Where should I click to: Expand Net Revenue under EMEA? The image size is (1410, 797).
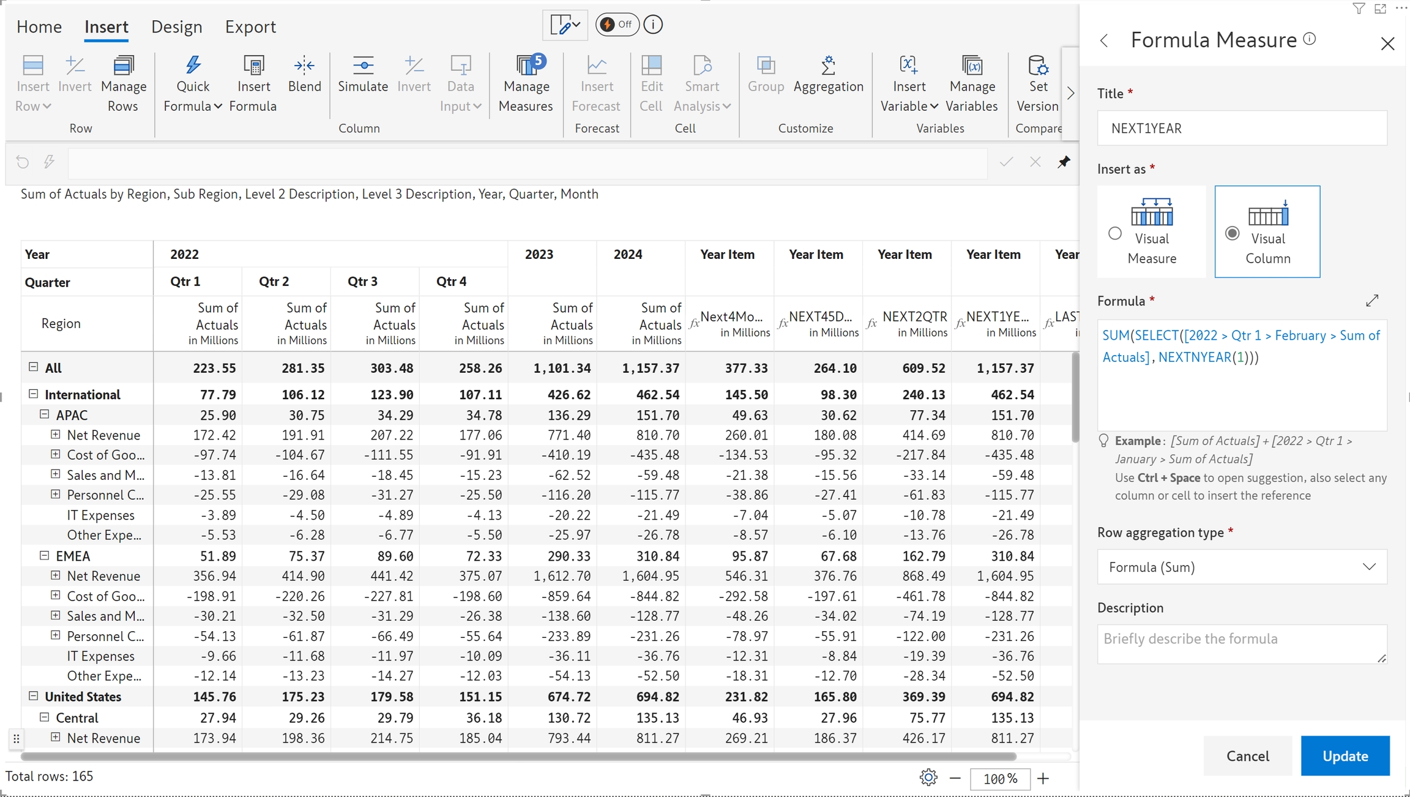coord(56,575)
